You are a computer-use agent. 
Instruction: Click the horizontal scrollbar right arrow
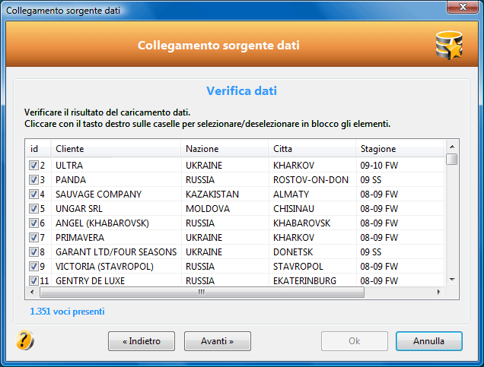438,292
